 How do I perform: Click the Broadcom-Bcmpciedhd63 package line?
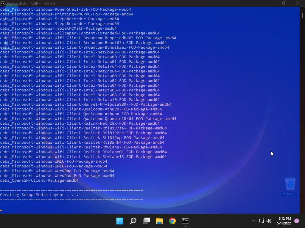click(88, 38)
